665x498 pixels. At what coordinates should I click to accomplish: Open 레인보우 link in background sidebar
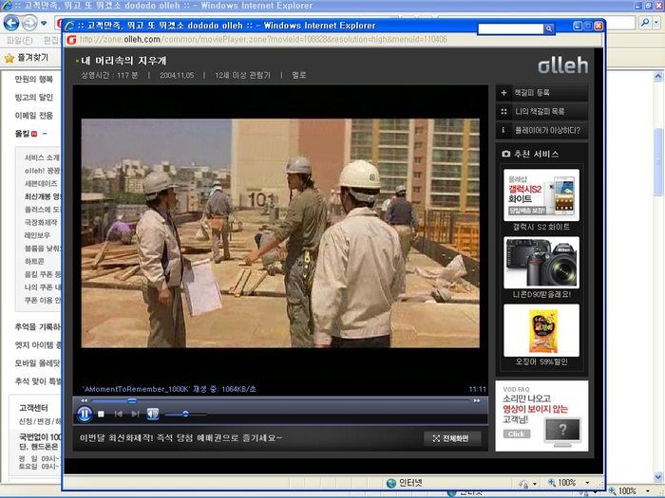pos(37,235)
